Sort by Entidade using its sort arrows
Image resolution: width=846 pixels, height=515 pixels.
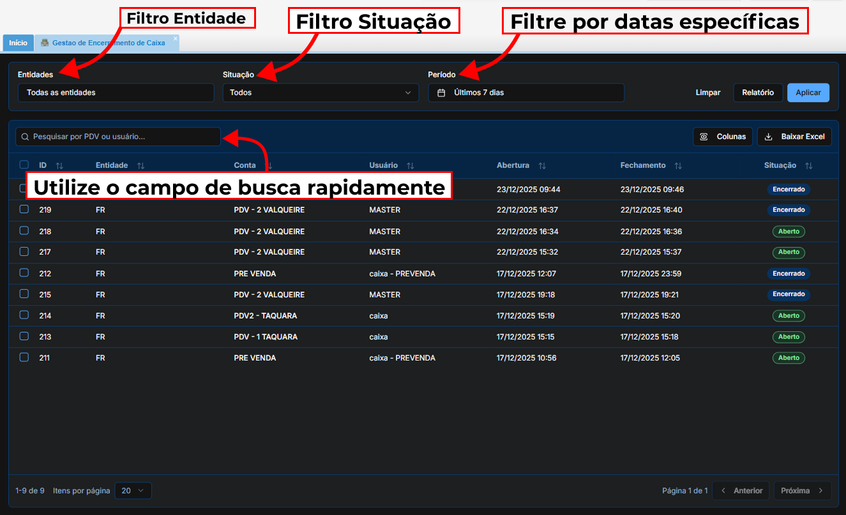click(140, 166)
